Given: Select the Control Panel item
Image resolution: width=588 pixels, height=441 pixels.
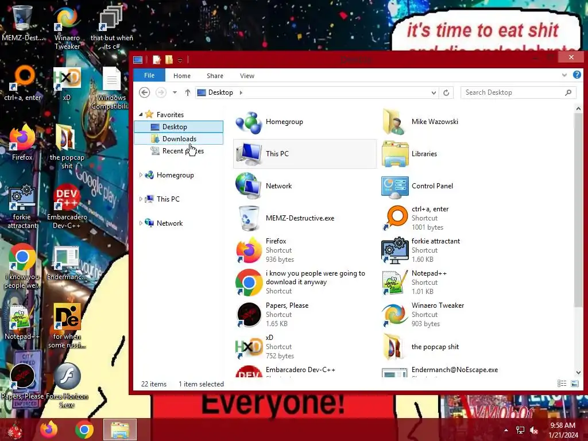Looking at the screenshot, I should [x=450, y=186].
